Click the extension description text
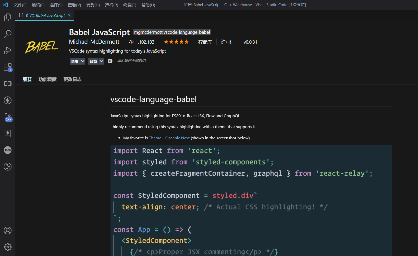Viewport: 418px width, 256px height. (x=117, y=51)
